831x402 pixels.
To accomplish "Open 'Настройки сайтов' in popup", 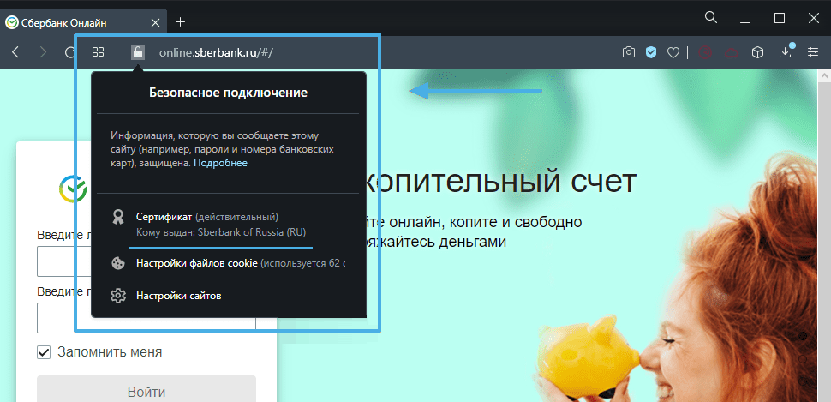I will coord(178,296).
